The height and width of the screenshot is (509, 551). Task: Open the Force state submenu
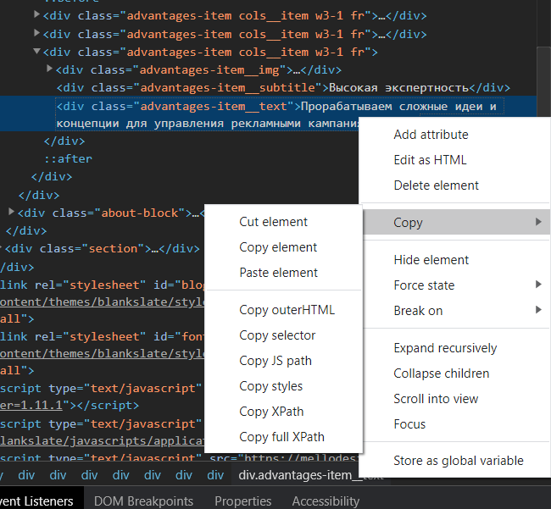coord(424,285)
